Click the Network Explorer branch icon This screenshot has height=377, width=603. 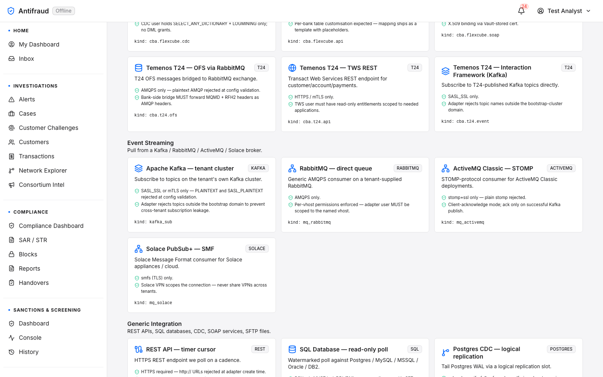pyautogui.click(x=12, y=170)
